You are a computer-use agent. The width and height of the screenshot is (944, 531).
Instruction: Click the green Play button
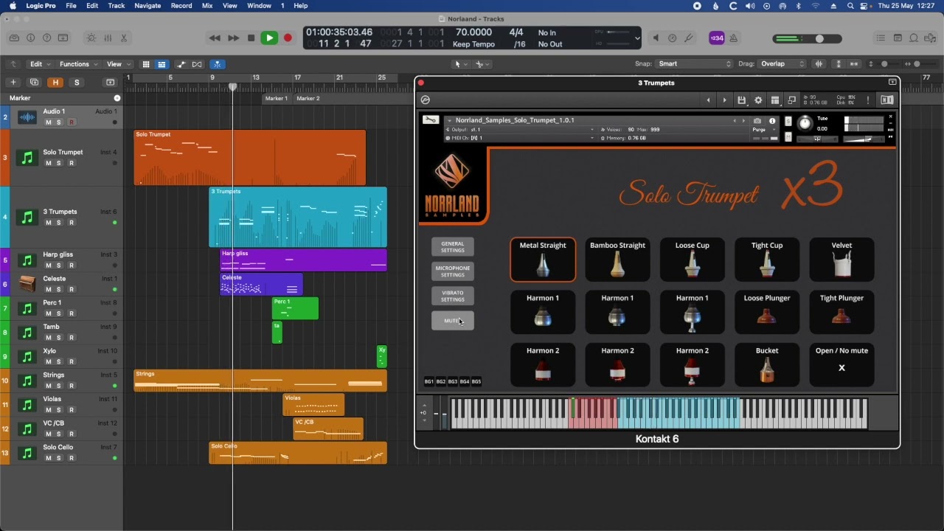pyautogui.click(x=269, y=38)
